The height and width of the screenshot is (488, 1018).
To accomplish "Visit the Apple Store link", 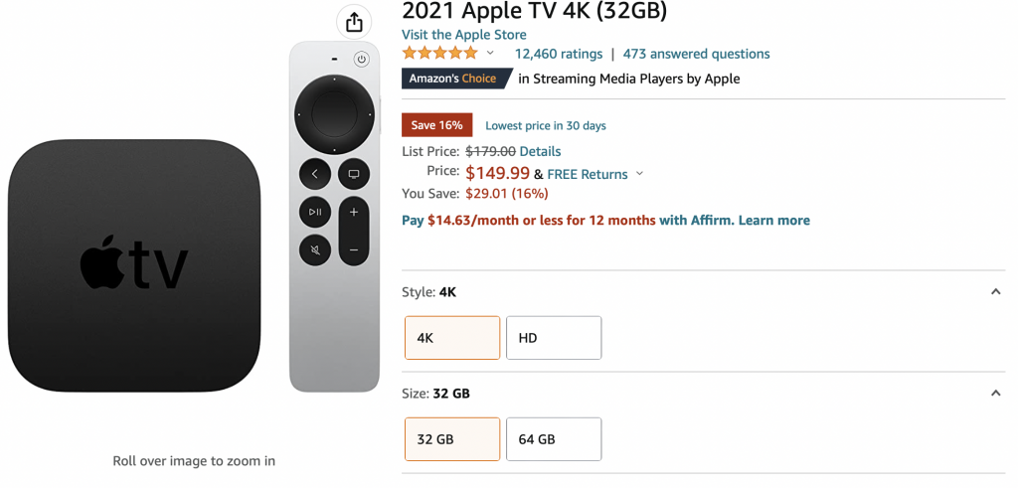I will [464, 35].
